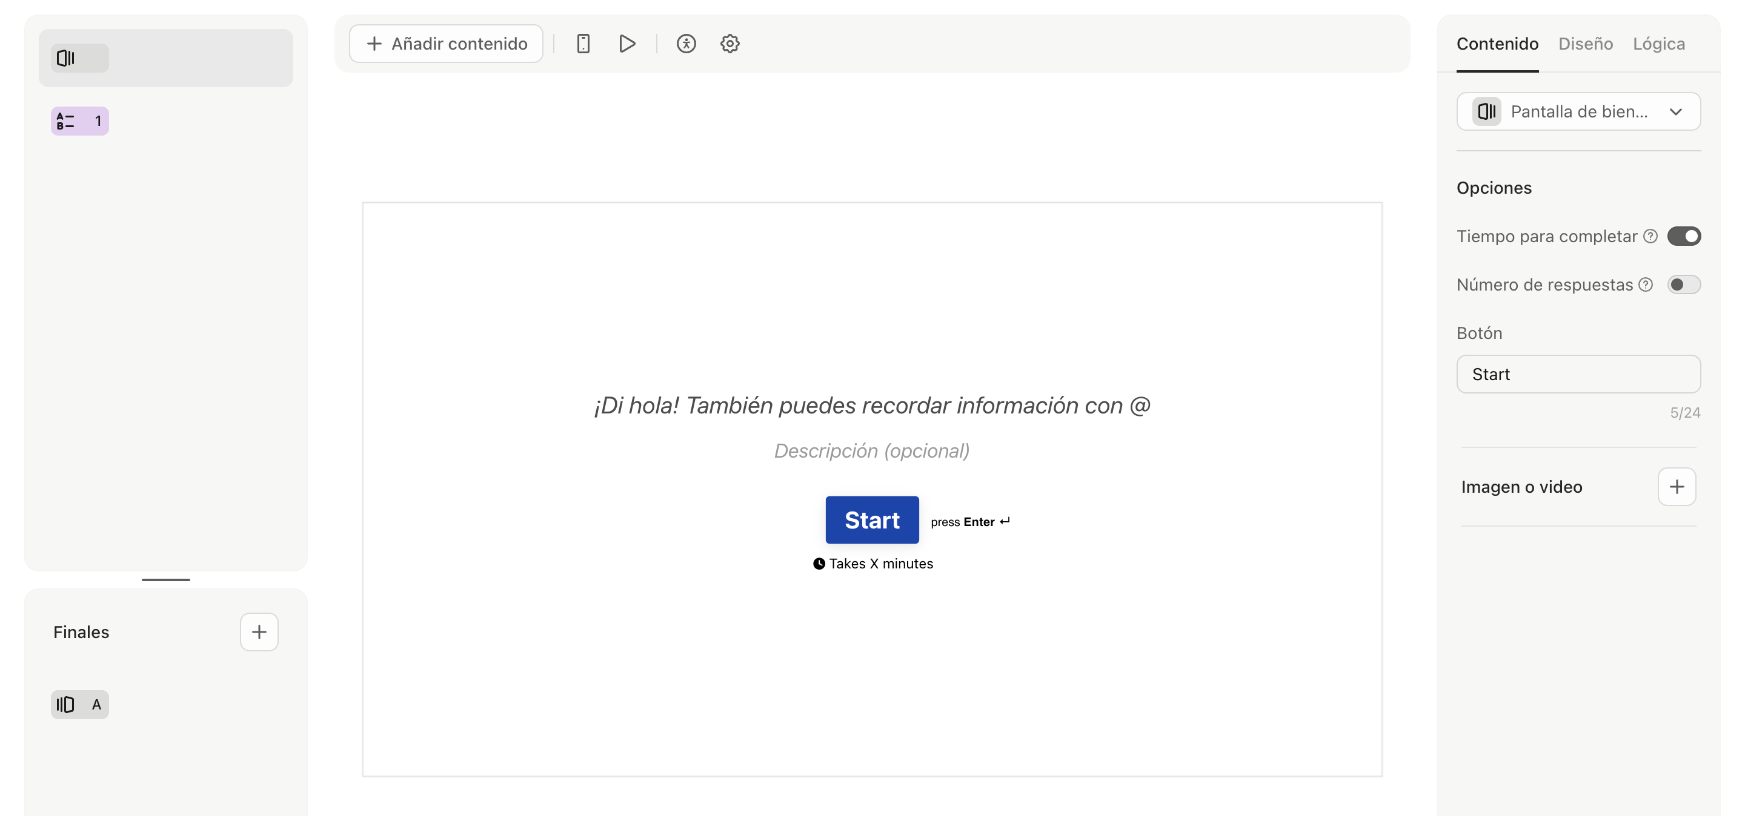Click help icon beside Número de respuestas
The image size is (1745, 816).
(1646, 285)
